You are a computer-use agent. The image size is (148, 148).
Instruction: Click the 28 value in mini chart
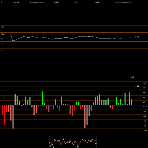coord(95,140)
